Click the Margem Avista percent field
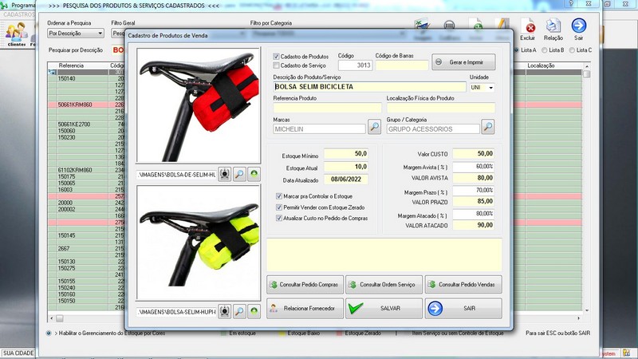This screenshot has width=638, height=359. 474,167
